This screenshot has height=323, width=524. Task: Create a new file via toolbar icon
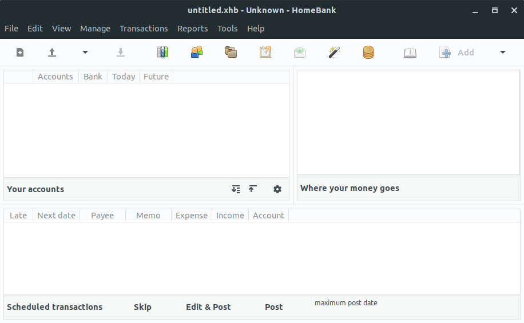[19, 53]
